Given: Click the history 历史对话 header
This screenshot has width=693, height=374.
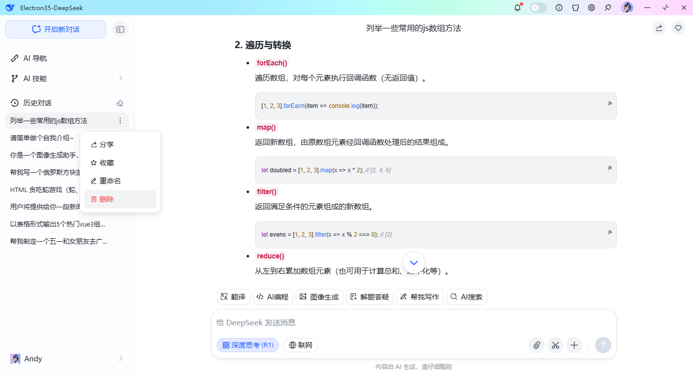Looking at the screenshot, I should point(38,103).
